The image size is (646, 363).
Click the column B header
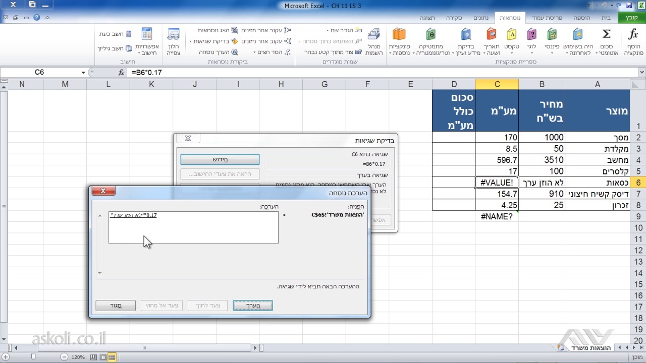[x=542, y=84]
